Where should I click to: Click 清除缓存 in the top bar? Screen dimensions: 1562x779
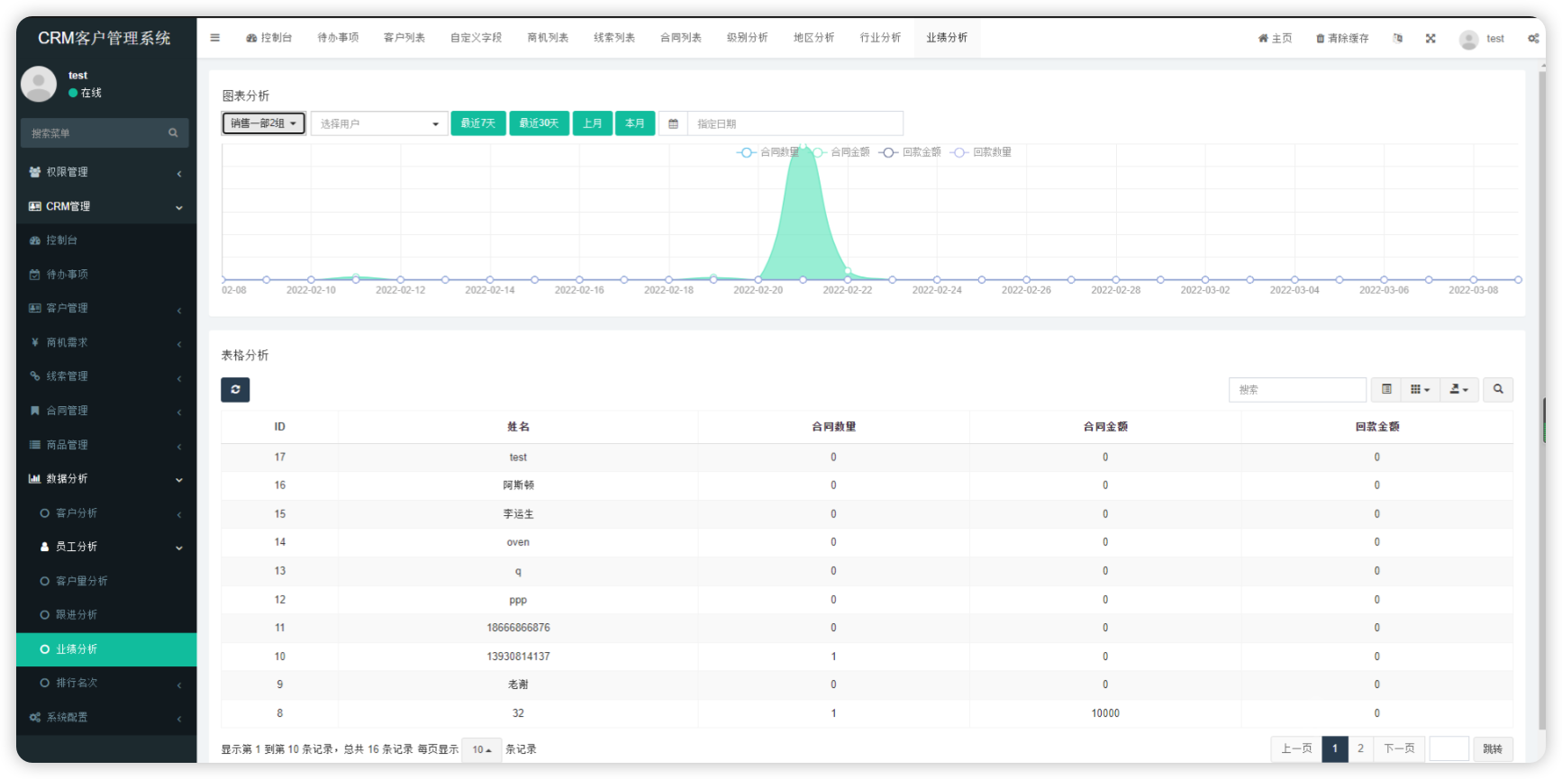coord(1342,39)
